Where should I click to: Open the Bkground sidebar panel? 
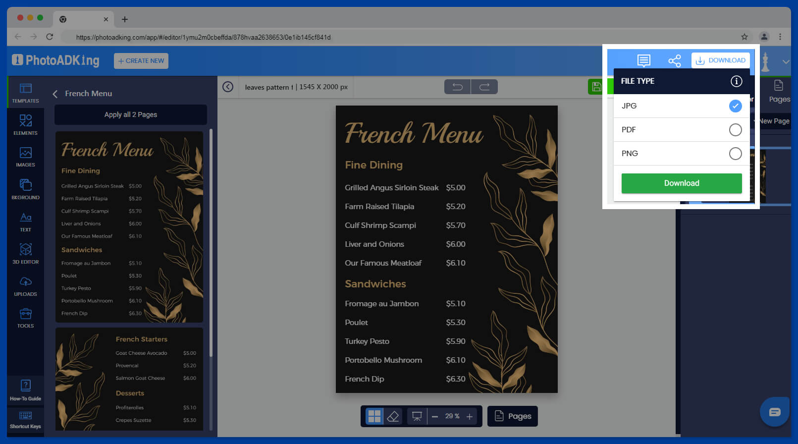tap(25, 189)
